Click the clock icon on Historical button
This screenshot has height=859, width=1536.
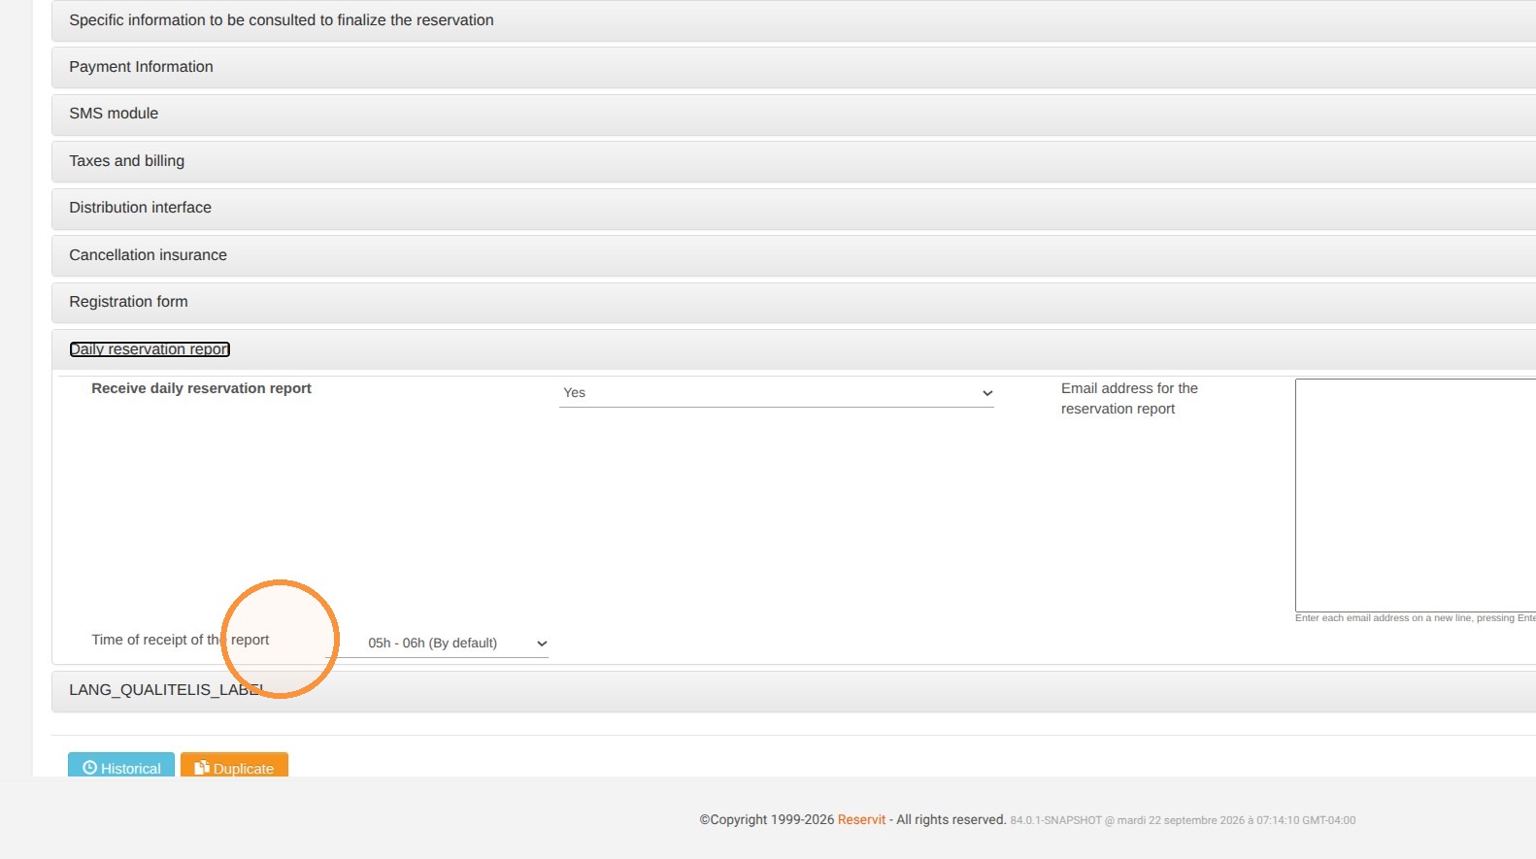[x=90, y=768]
